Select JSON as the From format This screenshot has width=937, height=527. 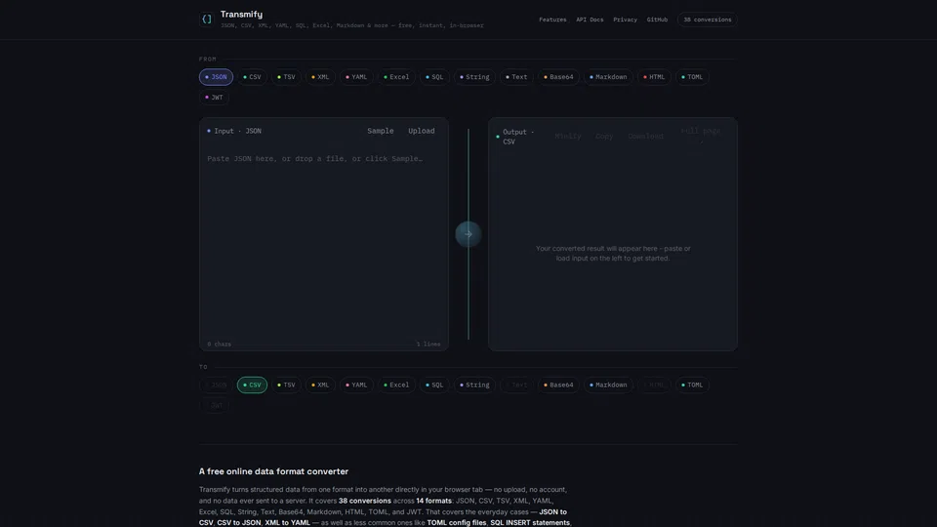point(216,77)
